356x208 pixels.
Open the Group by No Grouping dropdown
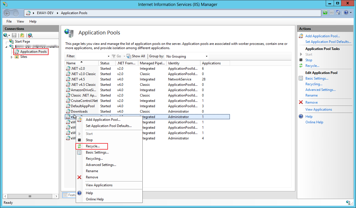pyautogui.click(x=187, y=56)
